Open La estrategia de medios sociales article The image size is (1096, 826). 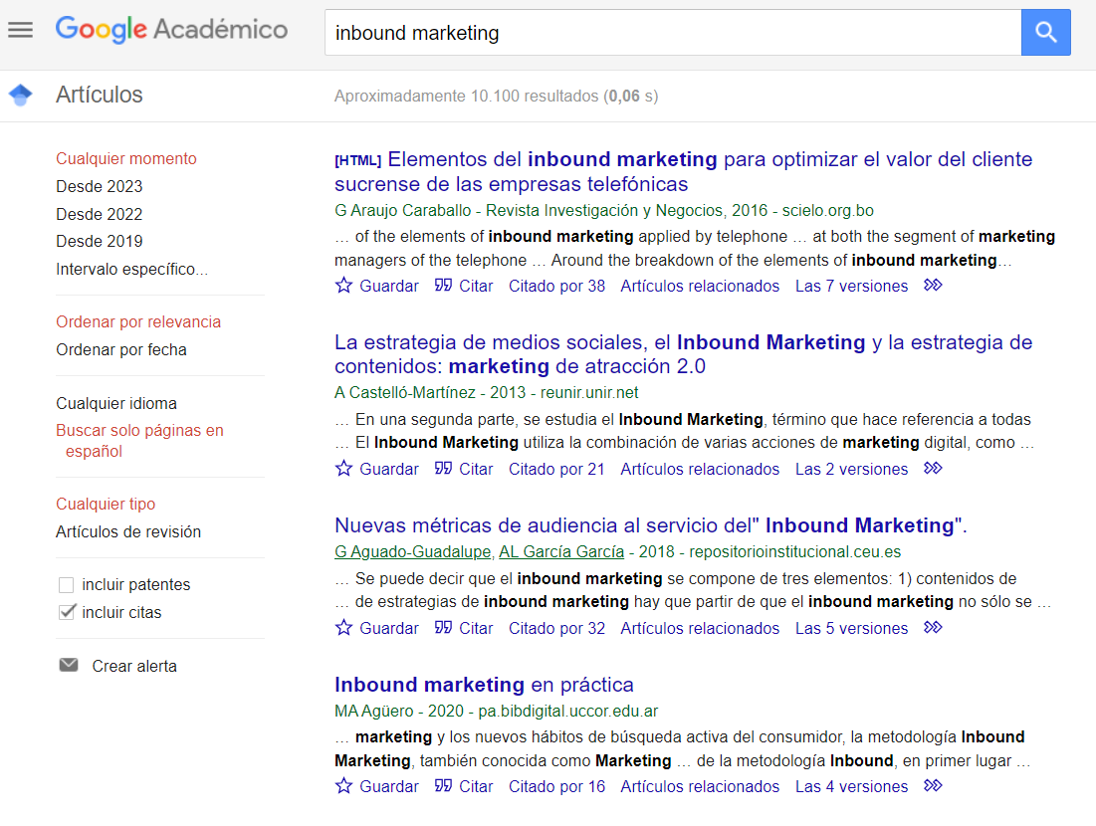click(684, 354)
